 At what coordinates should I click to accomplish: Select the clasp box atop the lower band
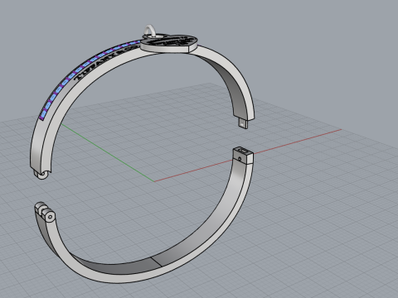click(x=243, y=156)
